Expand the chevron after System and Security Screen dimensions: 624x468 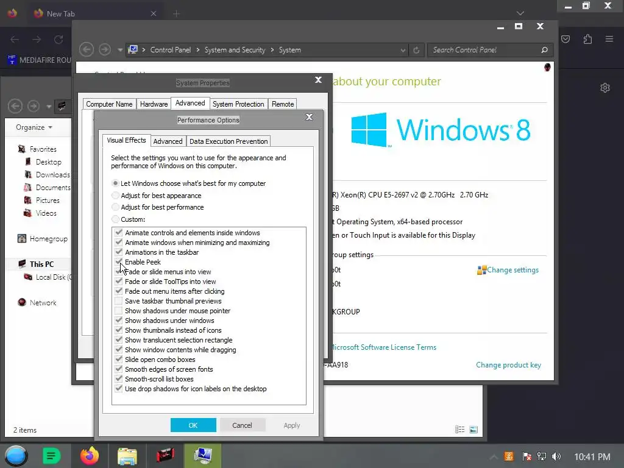(x=272, y=50)
